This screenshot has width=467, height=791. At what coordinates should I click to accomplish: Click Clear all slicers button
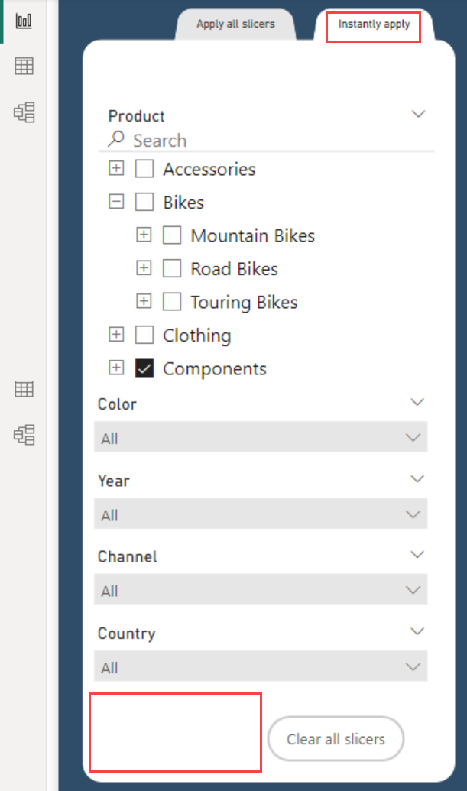pyautogui.click(x=336, y=739)
